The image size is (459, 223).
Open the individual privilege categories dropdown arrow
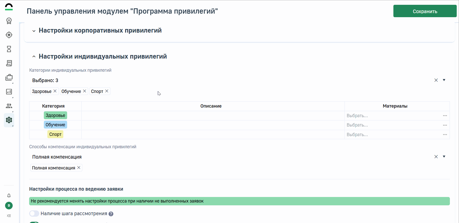click(x=444, y=80)
